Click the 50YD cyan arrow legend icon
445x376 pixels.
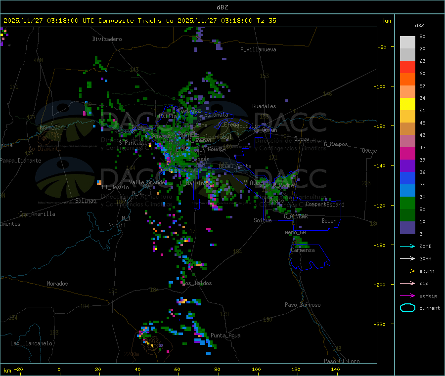(407, 246)
